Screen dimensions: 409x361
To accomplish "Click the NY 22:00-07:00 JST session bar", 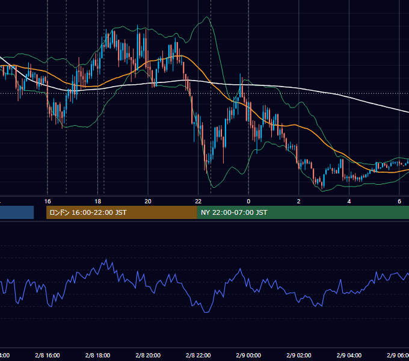I will point(303,212).
